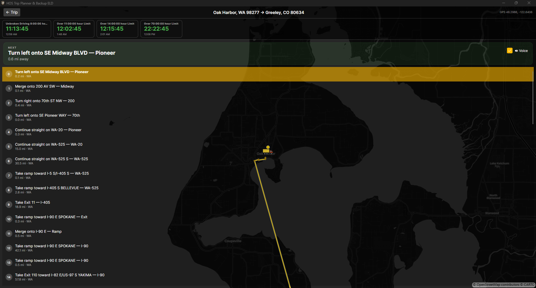Go back using the Trip button
This screenshot has width=536, height=288.
coord(12,12)
